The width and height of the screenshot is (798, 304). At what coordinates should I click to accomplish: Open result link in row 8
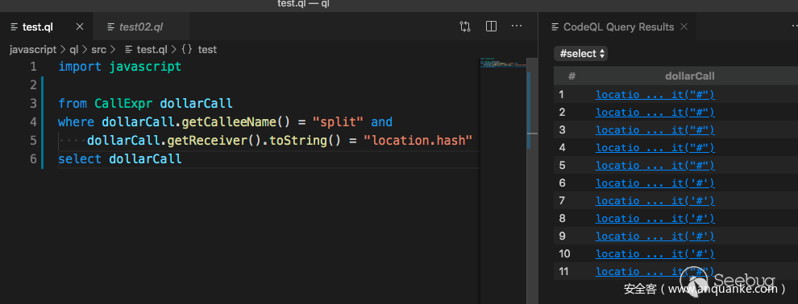pos(655,219)
